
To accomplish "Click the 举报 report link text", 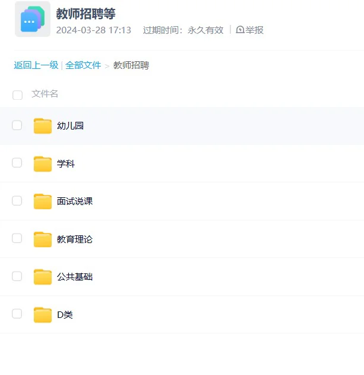I will point(254,30).
